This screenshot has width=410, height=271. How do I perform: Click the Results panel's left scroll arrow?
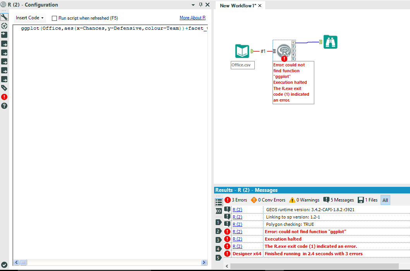(227, 266)
